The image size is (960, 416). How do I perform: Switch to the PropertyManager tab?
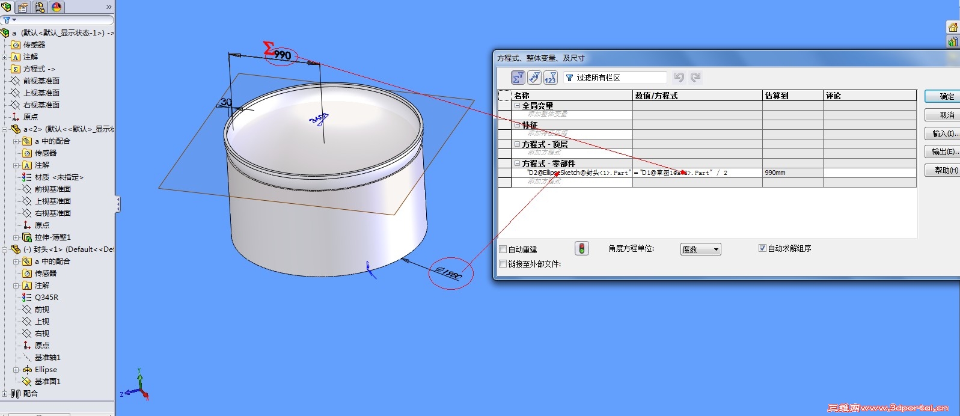22,7
